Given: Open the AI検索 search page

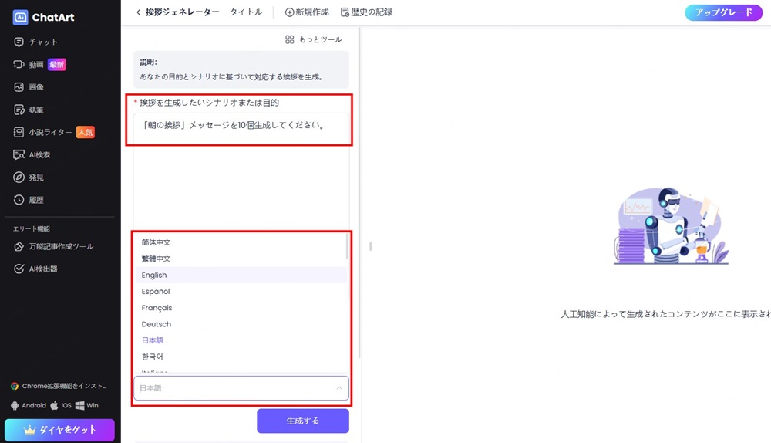Looking at the screenshot, I should 39,154.
